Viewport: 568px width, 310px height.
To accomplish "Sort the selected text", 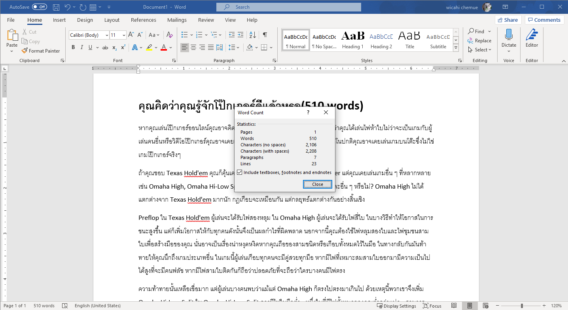I will coord(253,35).
